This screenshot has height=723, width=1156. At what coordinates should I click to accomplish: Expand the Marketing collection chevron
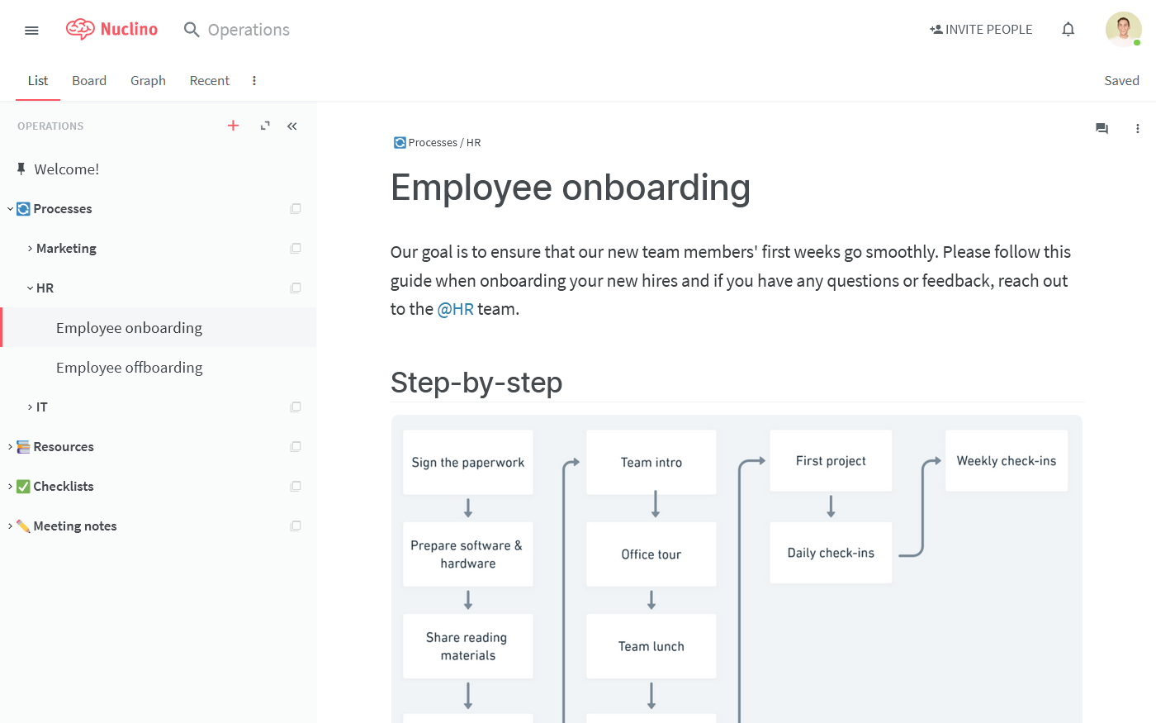point(30,249)
